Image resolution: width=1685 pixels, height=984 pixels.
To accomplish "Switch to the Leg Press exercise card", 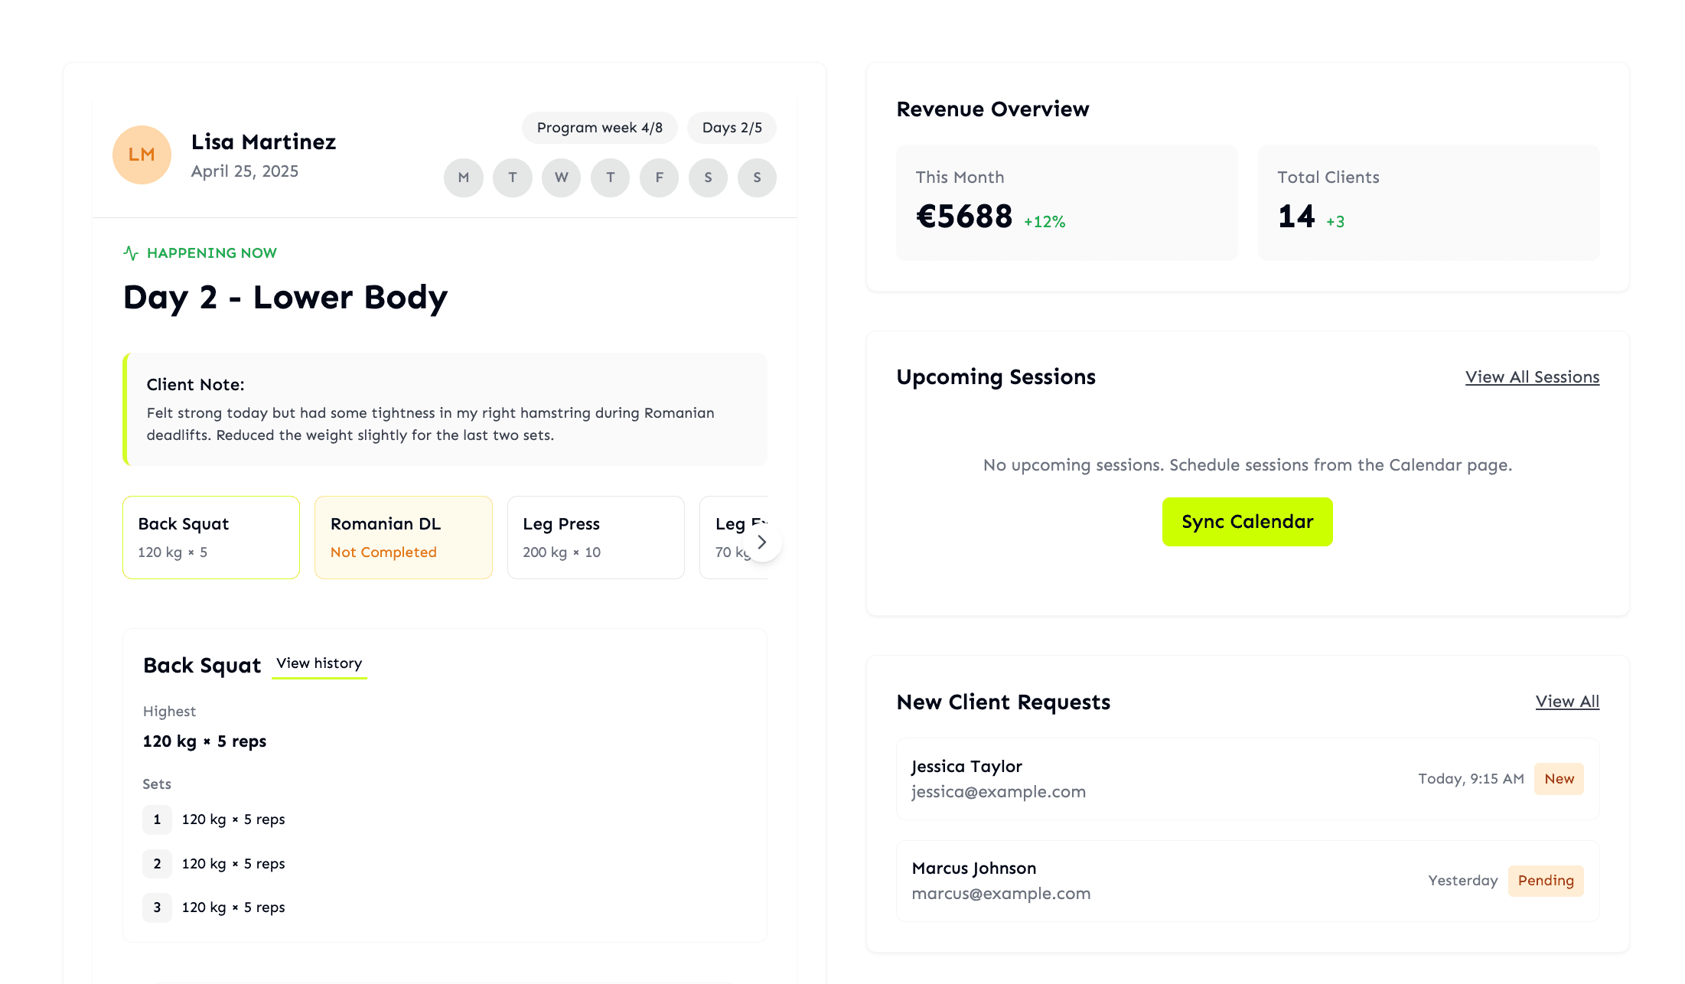I will (595, 536).
